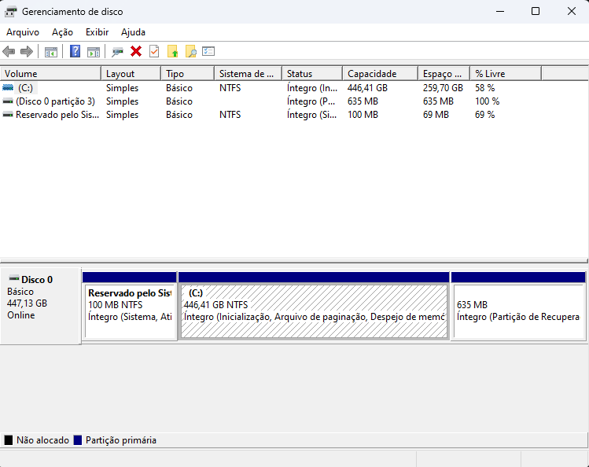Click the 58 % free cell
This screenshot has width=589, height=467.
(485, 88)
